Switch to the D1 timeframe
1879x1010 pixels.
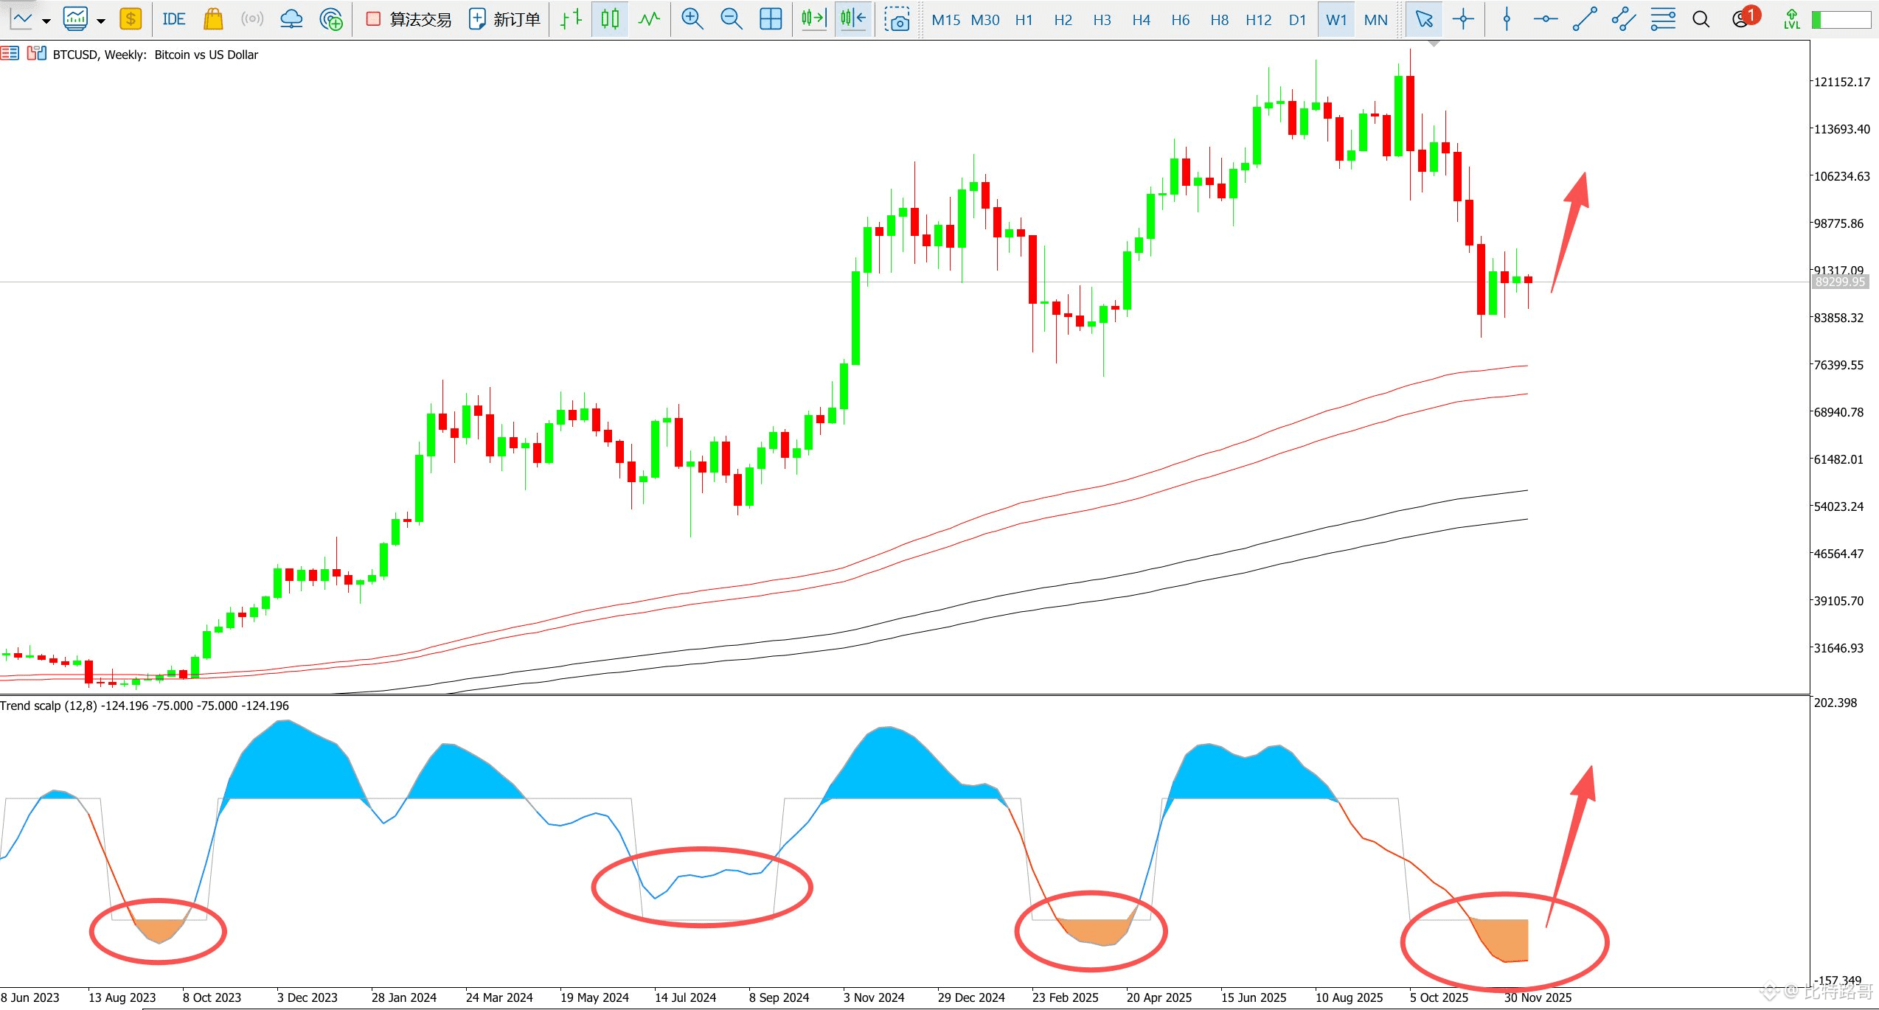coord(1297,20)
